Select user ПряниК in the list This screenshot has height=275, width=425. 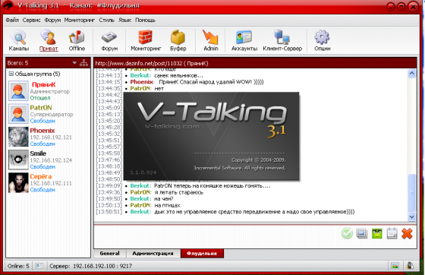pos(49,91)
